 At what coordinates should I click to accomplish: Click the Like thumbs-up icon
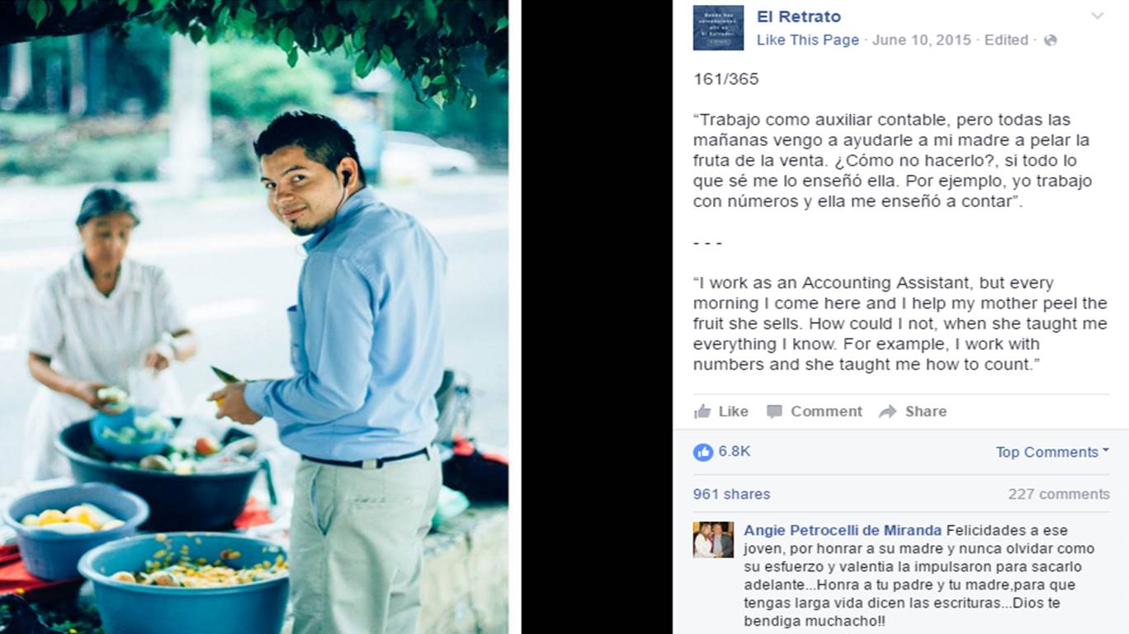tap(702, 411)
